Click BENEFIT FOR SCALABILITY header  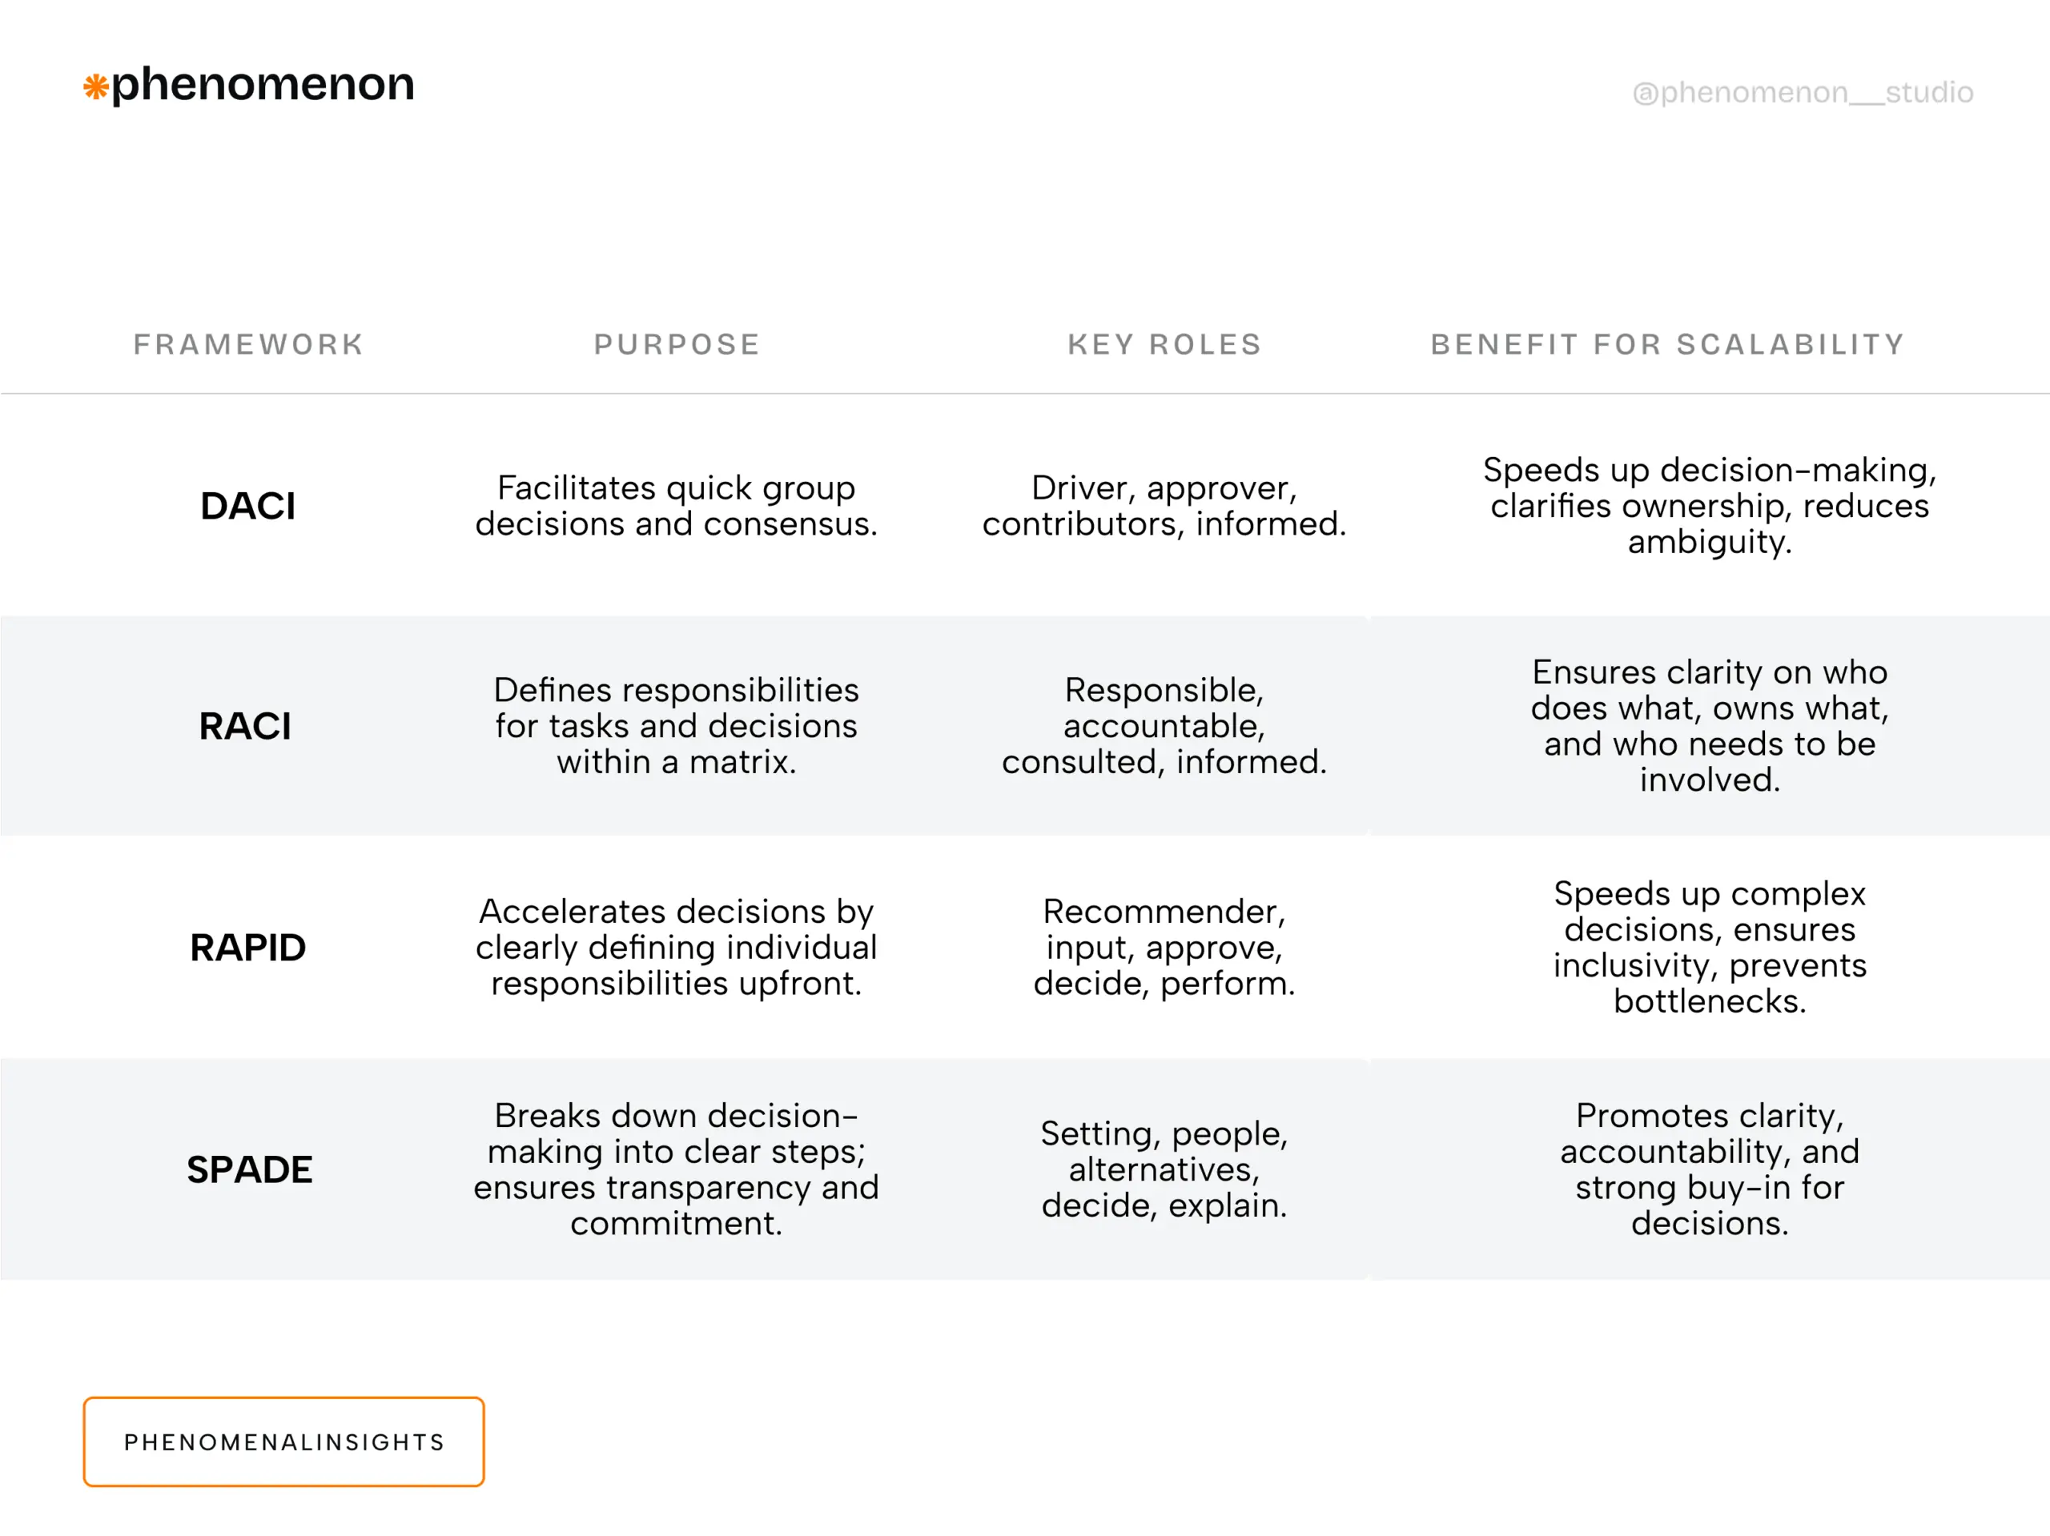pos(1667,345)
